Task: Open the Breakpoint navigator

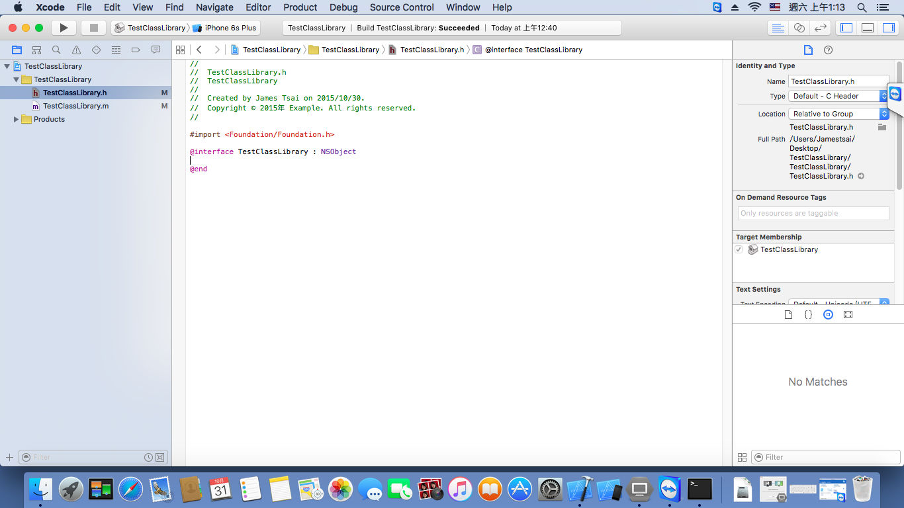Action: tap(136, 50)
